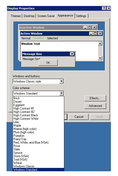Screen dimensions: 118x176
Task: Pick the Lilac color scheme
Action: pos(39,122)
